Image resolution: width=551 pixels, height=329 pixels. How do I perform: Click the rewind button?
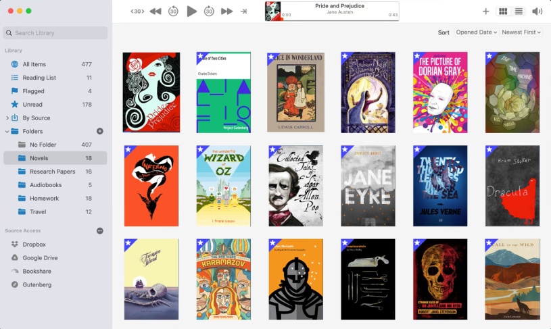155,11
